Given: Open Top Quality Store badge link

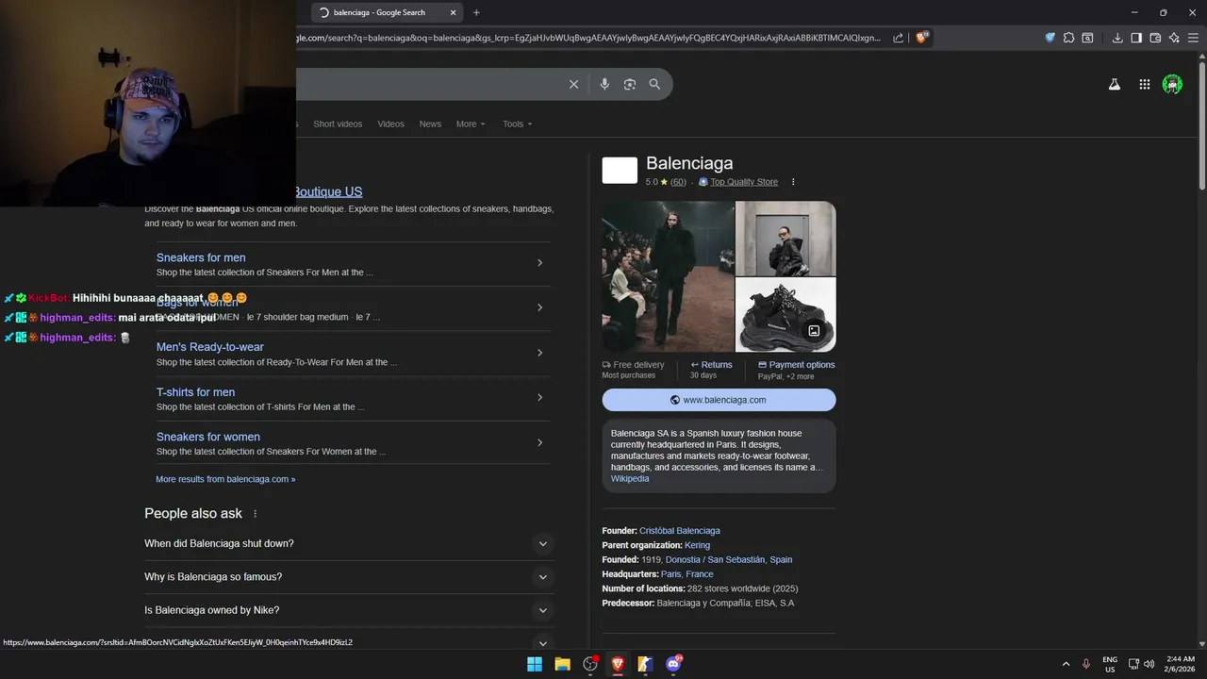Looking at the screenshot, I should click(744, 182).
